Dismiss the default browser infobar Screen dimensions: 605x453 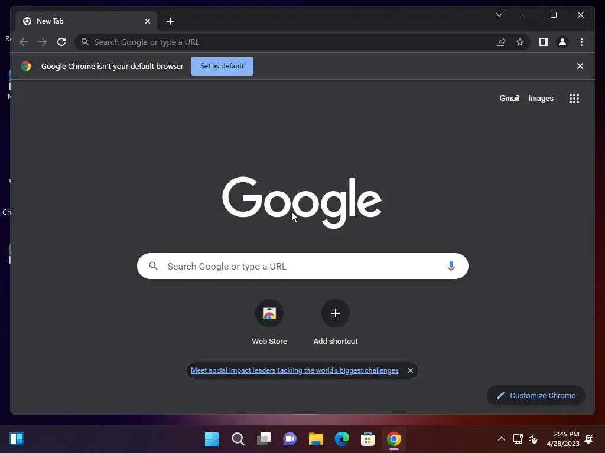click(580, 66)
